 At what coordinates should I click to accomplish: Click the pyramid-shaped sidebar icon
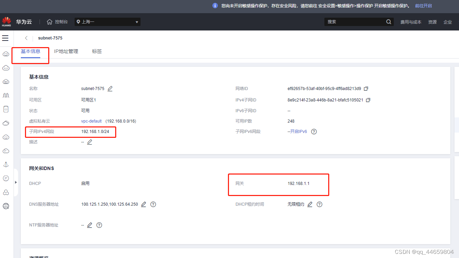6,164
